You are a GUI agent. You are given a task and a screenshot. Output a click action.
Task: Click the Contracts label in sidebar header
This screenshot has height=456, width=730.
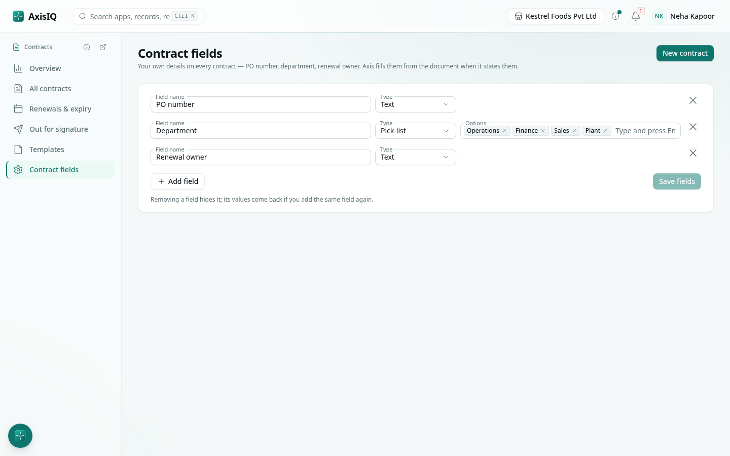(x=38, y=47)
